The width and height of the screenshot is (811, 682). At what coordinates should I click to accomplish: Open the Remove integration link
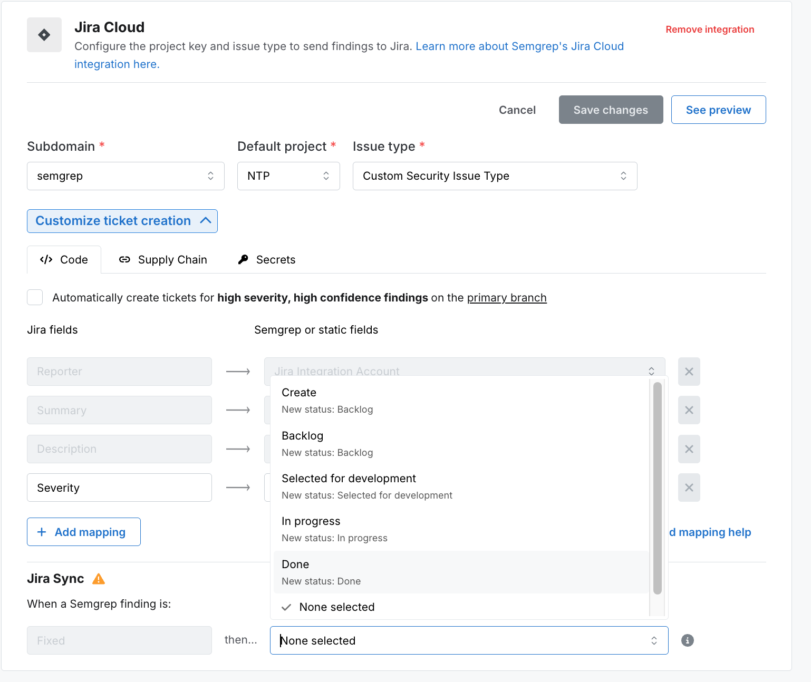coord(710,30)
